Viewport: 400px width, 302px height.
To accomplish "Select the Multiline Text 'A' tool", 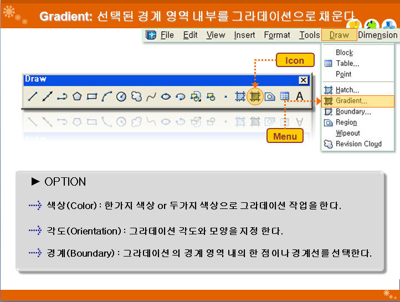I will [x=300, y=96].
